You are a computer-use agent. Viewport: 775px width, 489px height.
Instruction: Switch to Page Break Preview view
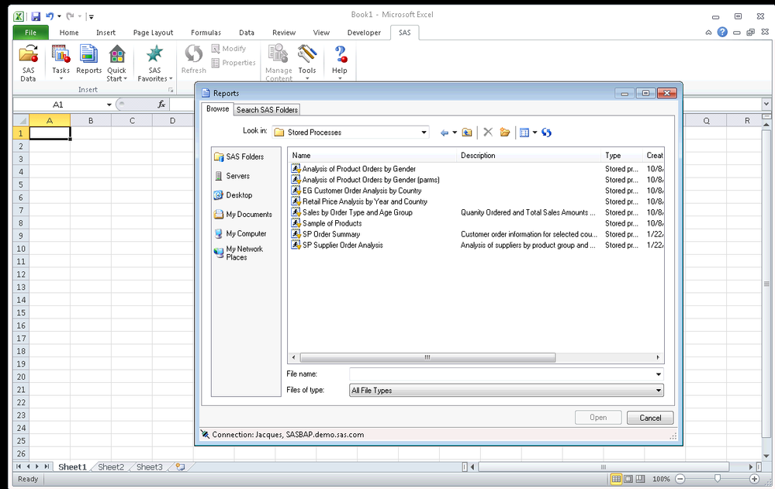pos(641,479)
